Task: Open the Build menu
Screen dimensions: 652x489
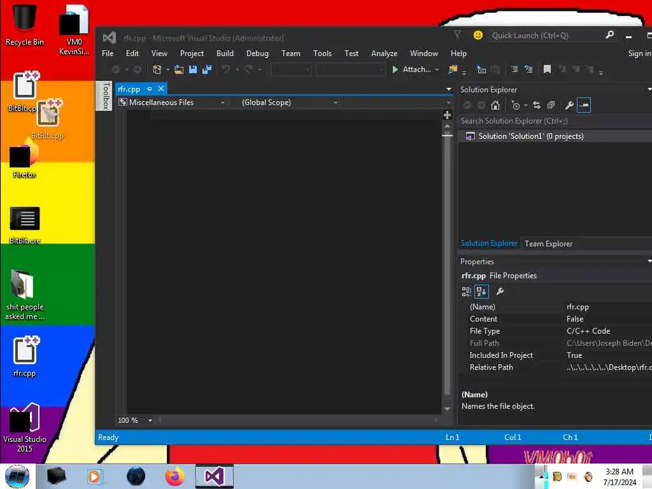Action: click(x=225, y=53)
